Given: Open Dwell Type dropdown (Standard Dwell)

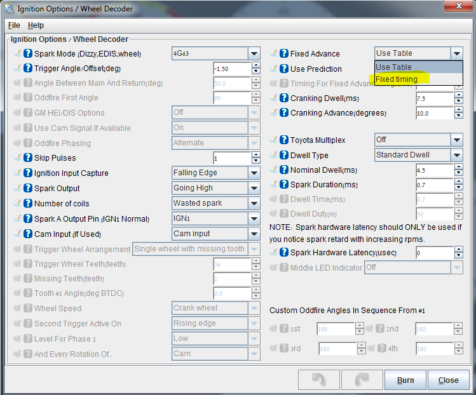Looking at the screenshot, I should click(x=419, y=155).
